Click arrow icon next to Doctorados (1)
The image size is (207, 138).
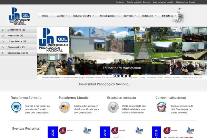(3, 30)
